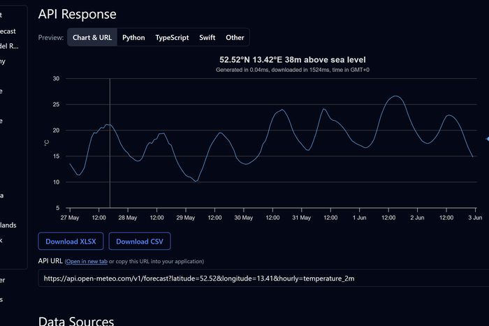
Task: Select the Chart & URL preview tab
Action: click(92, 38)
